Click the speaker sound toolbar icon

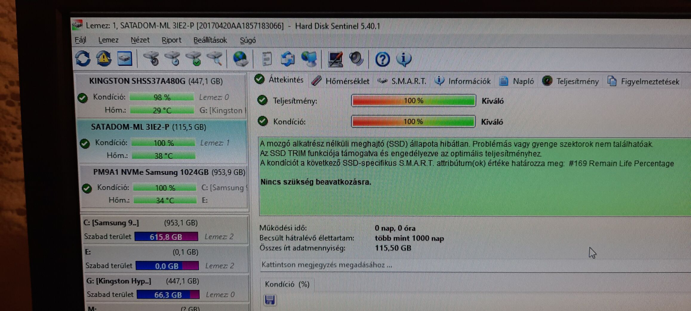click(356, 59)
